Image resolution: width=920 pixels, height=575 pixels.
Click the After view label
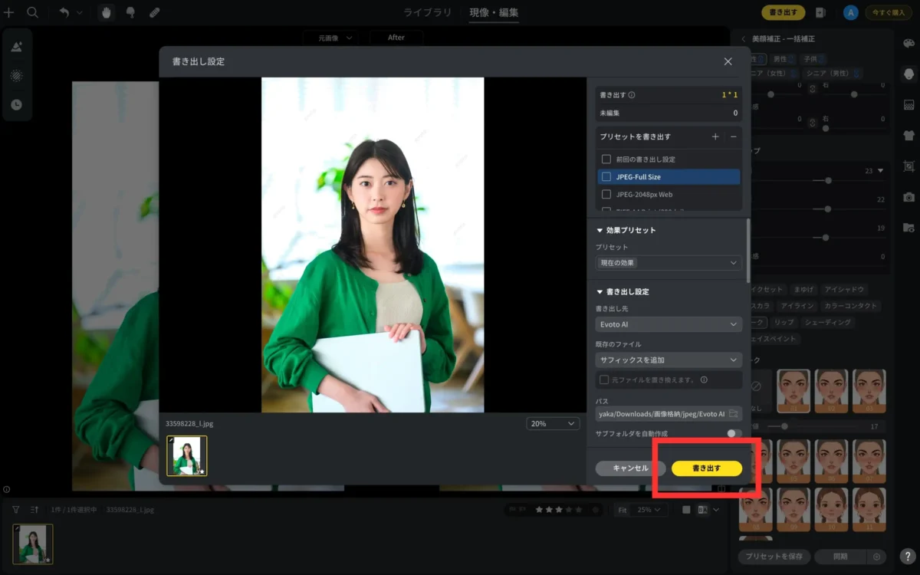pos(396,38)
